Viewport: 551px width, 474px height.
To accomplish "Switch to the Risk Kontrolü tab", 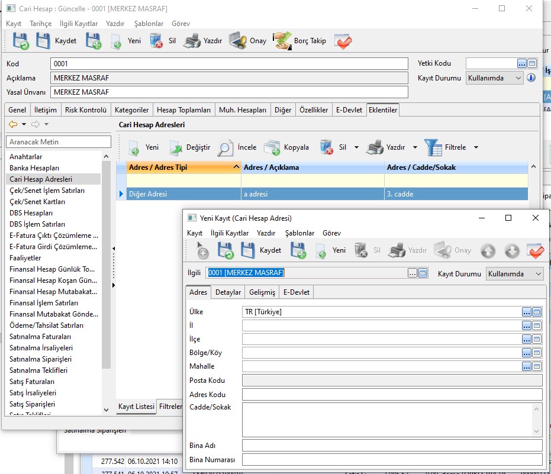I will (x=86, y=110).
